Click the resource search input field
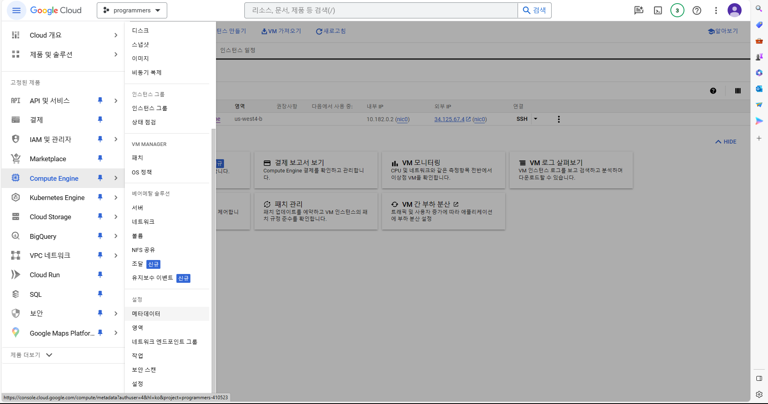 (x=381, y=10)
